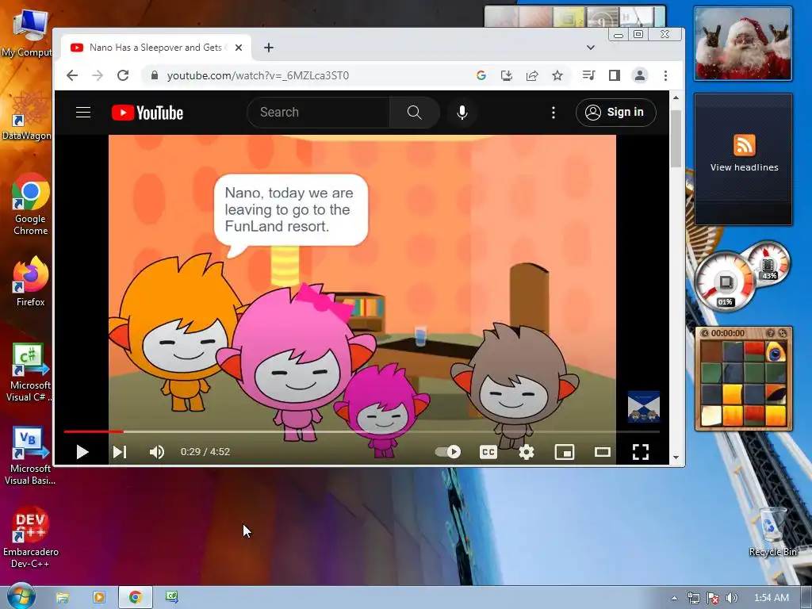This screenshot has width=812, height=609.
Task: Click the page scrollbar thumb
Action: click(676, 138)
